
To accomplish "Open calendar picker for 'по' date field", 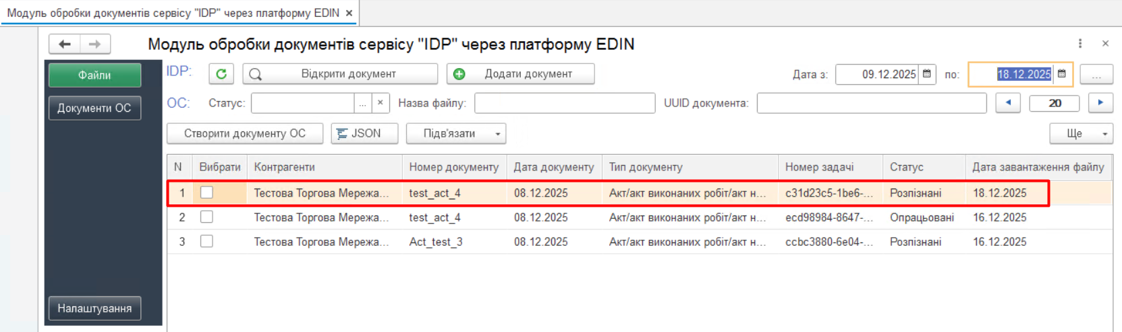I will coord(1062,74).
